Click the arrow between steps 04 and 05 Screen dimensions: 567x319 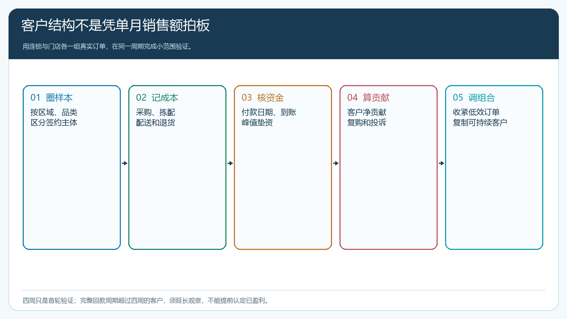[x=442, y=163]
